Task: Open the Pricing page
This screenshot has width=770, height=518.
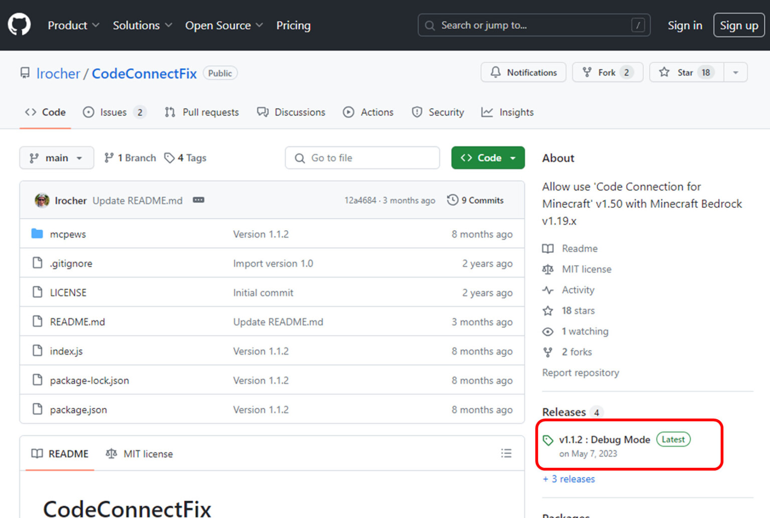Action: [293, 26]
